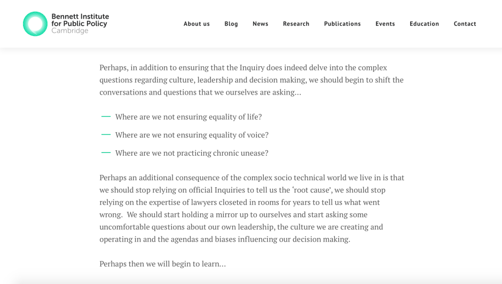Open the About us menu item
The image size is (502, 284).
pos(197,24)
